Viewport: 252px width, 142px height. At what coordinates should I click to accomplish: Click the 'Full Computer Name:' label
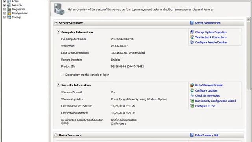(x=74, y=39)
